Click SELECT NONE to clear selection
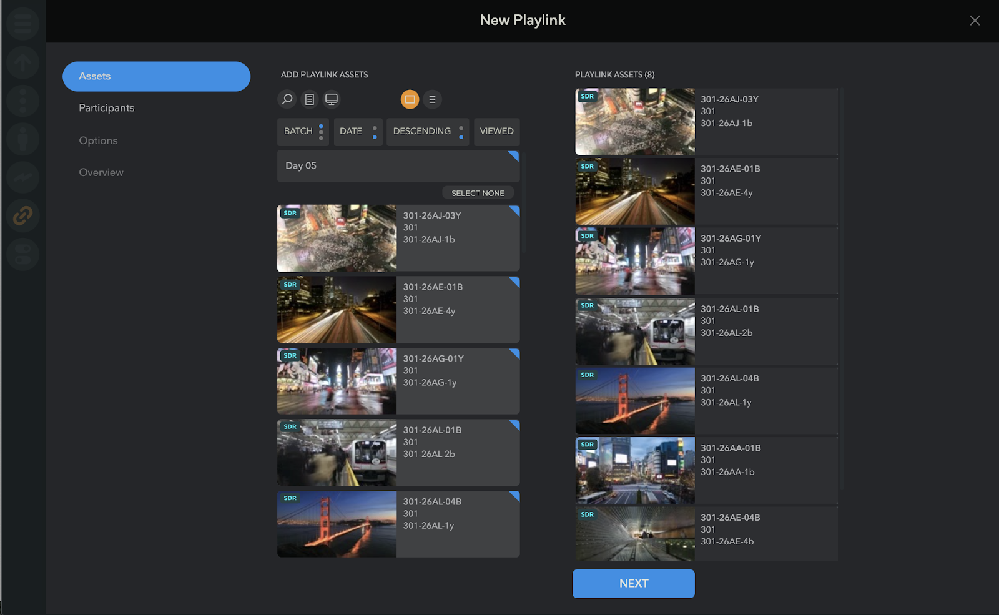 (x=478, y=193)
